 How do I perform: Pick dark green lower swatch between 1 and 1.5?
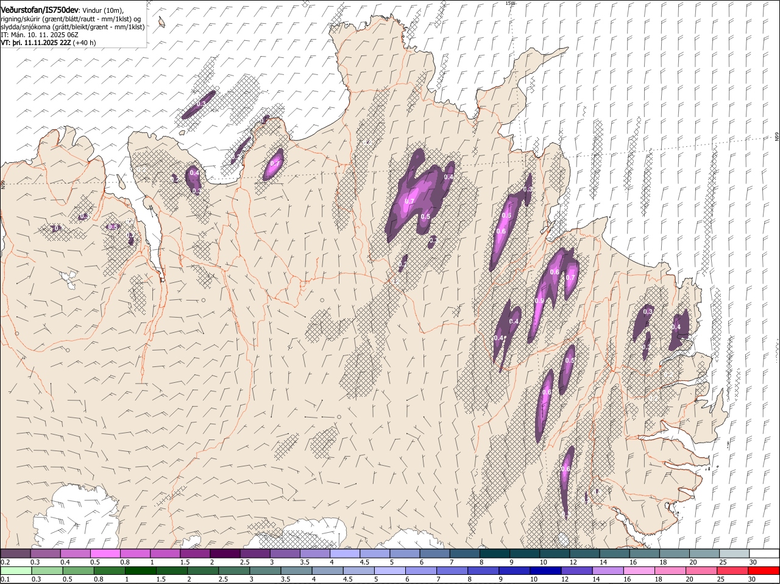point(140,571)
